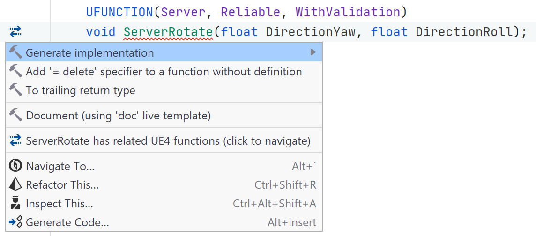Click the UE4 related functions gutter icon
This screenshot has width=536, height=236.
point(15,32)
